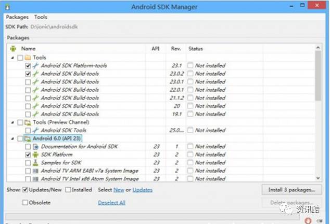The height and width of the screenshot is (224, 330).
Task: Check Android SDK Build-tools rev 20 checkbox
Action: click(28, 106)
